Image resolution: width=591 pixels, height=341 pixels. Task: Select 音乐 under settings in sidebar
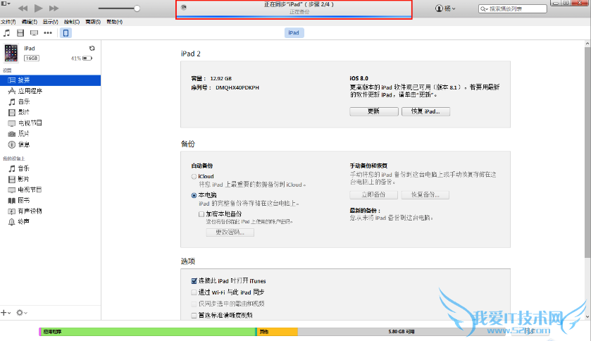tap(50, 101)
